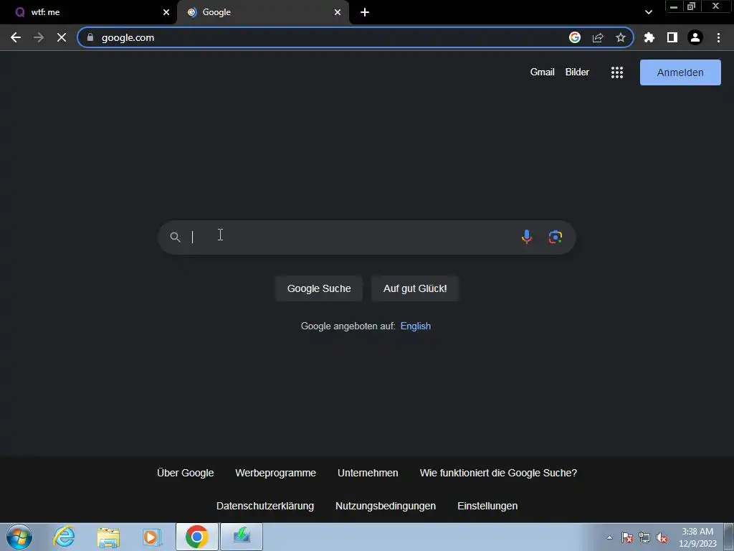The width and height of the screenshot is (734, 551).
Task: Open the green arrow app in taskbar
Action: [x=242, y=537]
